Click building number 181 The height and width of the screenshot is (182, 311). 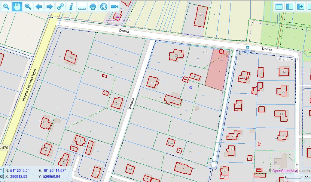click(x=42, y=122)
